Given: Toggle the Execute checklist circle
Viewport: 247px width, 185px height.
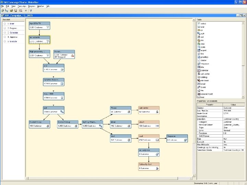Looking at the screenshot, I should 5,41.
